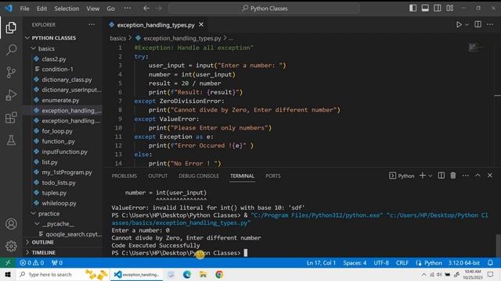Expand the TIMELINE section
The width and height of the screenshot is (501, 281).
(44, 252)
